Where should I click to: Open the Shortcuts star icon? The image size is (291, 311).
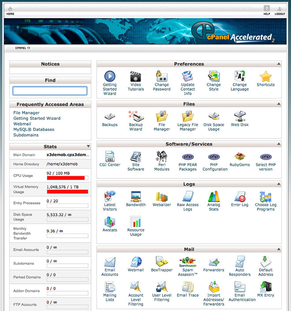[x=265, y=76]
